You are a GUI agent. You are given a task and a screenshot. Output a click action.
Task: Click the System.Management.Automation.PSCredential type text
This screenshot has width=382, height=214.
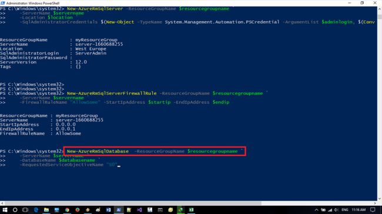[222, 22]
